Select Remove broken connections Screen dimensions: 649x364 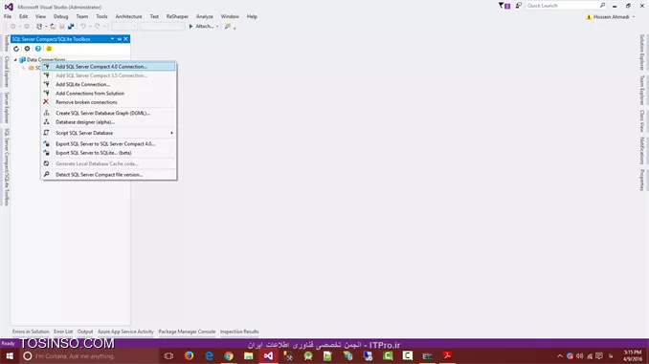(109, 102)
